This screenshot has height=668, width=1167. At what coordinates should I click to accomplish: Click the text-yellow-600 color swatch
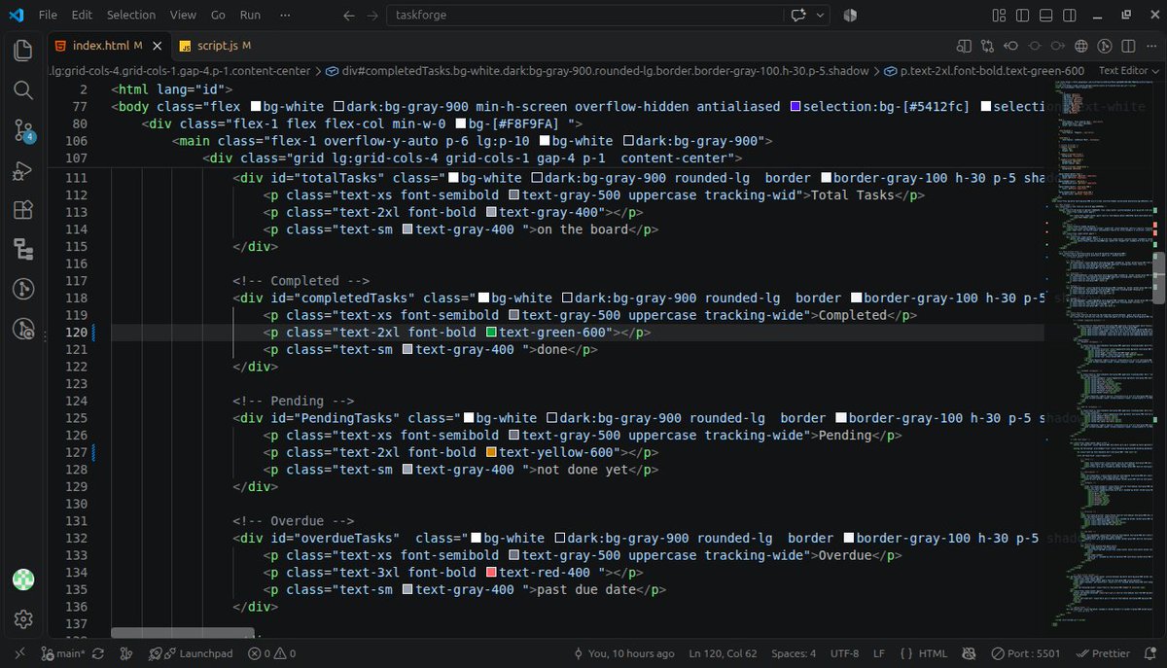491,452
